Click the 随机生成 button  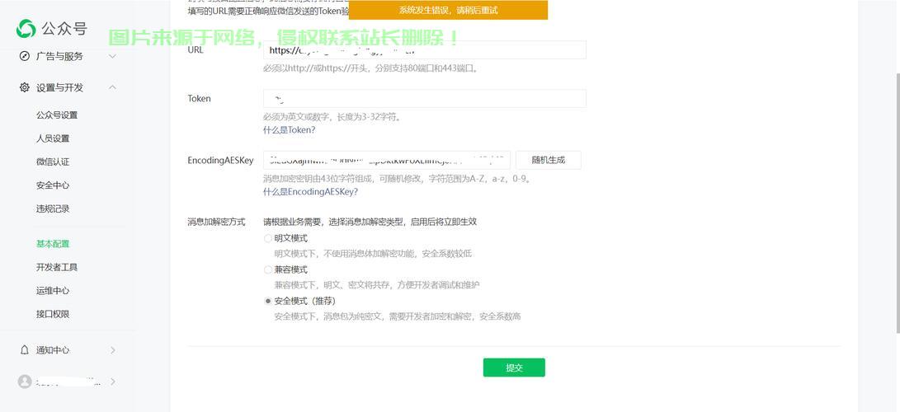[548, 161]
